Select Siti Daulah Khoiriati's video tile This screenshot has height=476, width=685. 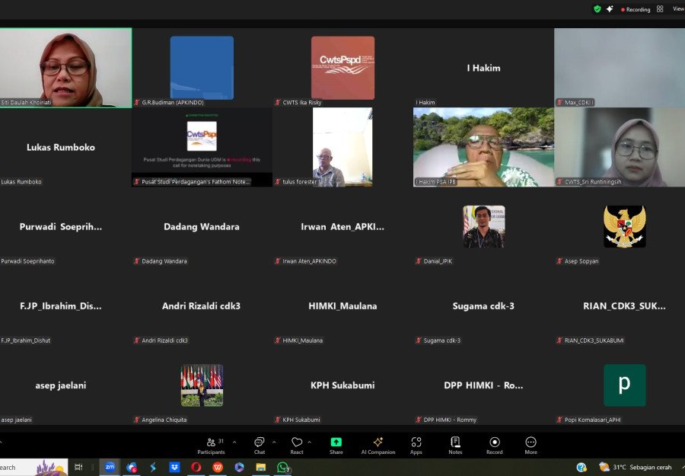pos(66,68)
